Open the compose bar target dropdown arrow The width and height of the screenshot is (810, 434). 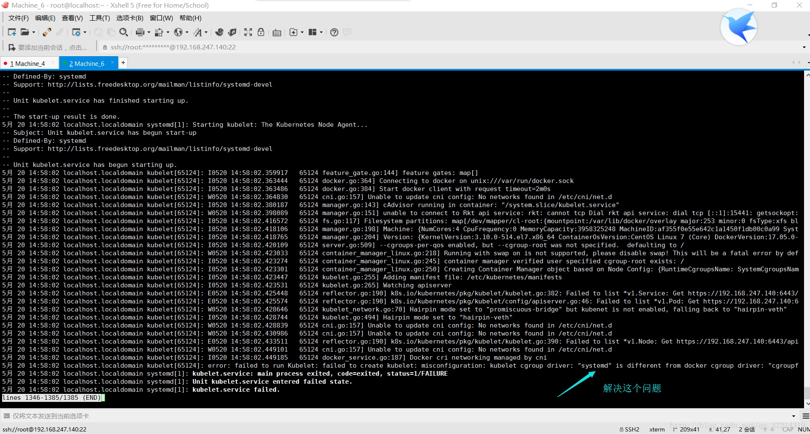click(793, 416)
